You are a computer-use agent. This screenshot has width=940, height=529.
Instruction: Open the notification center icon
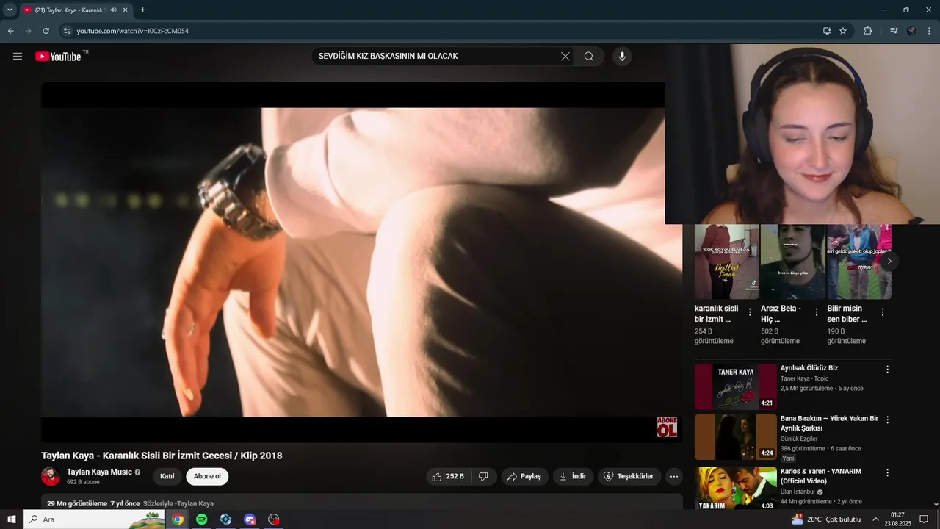tap(924, 519)
